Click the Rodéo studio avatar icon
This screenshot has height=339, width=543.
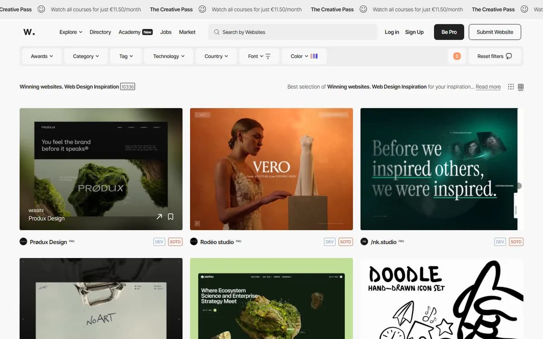click(x=194, y=242)
